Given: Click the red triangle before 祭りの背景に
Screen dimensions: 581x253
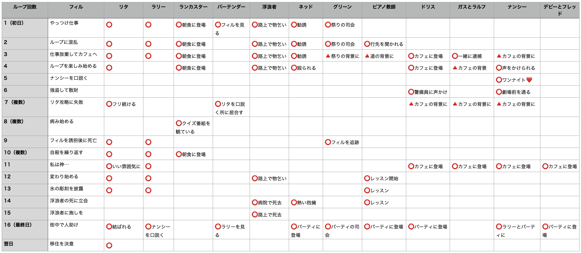Looking at the screenshot, I should (x=328, y=56).
